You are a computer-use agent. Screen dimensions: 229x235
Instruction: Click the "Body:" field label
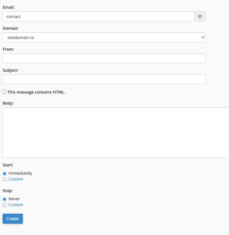click(8, 103)
